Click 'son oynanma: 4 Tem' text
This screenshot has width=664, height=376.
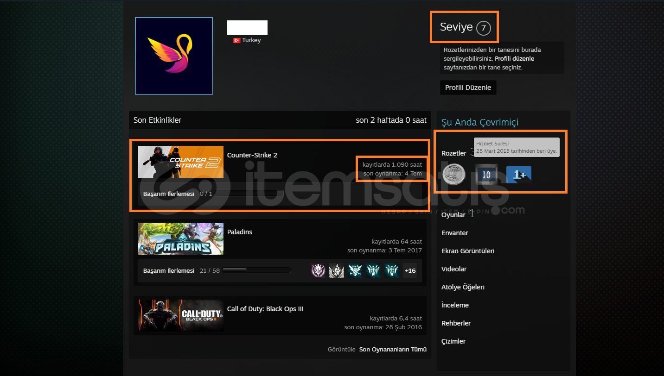pyautogui.click(x=393, y=174)
